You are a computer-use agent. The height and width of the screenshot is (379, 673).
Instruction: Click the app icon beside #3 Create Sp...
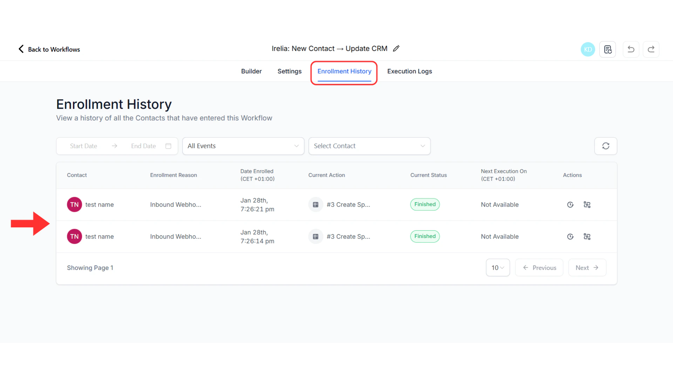click(x=315, y=204)
